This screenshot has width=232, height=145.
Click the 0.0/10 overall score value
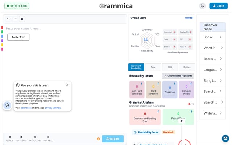189,18
